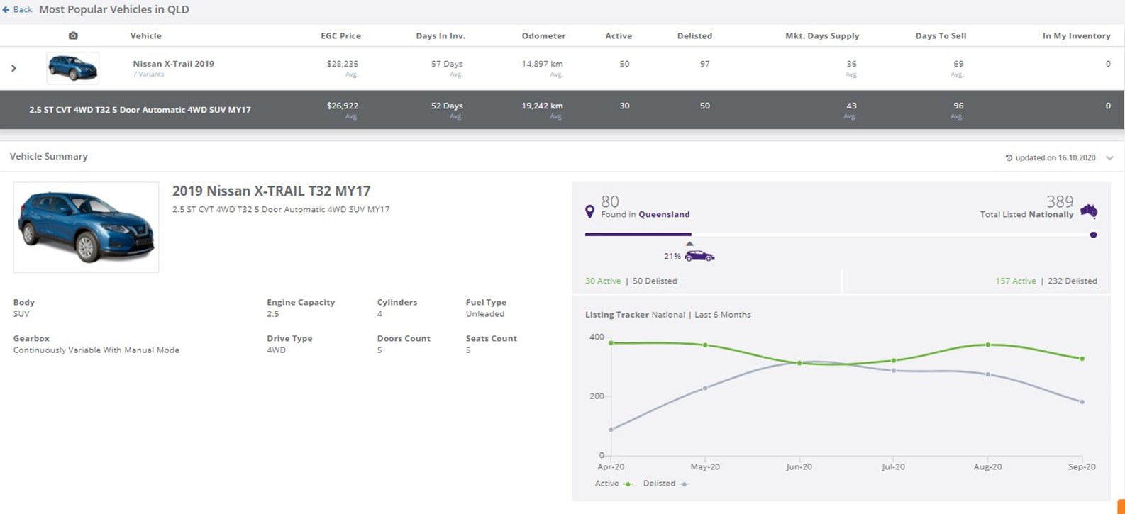Screen dimensions: 1125x514
Task: Click the 2019 Nissan X-TRAIL T32 MY17 heading
Action: (271, 191)
